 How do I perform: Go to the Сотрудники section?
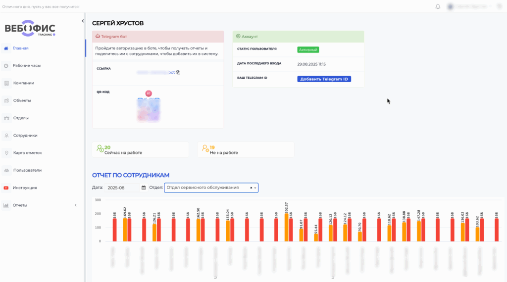point(25,136)
